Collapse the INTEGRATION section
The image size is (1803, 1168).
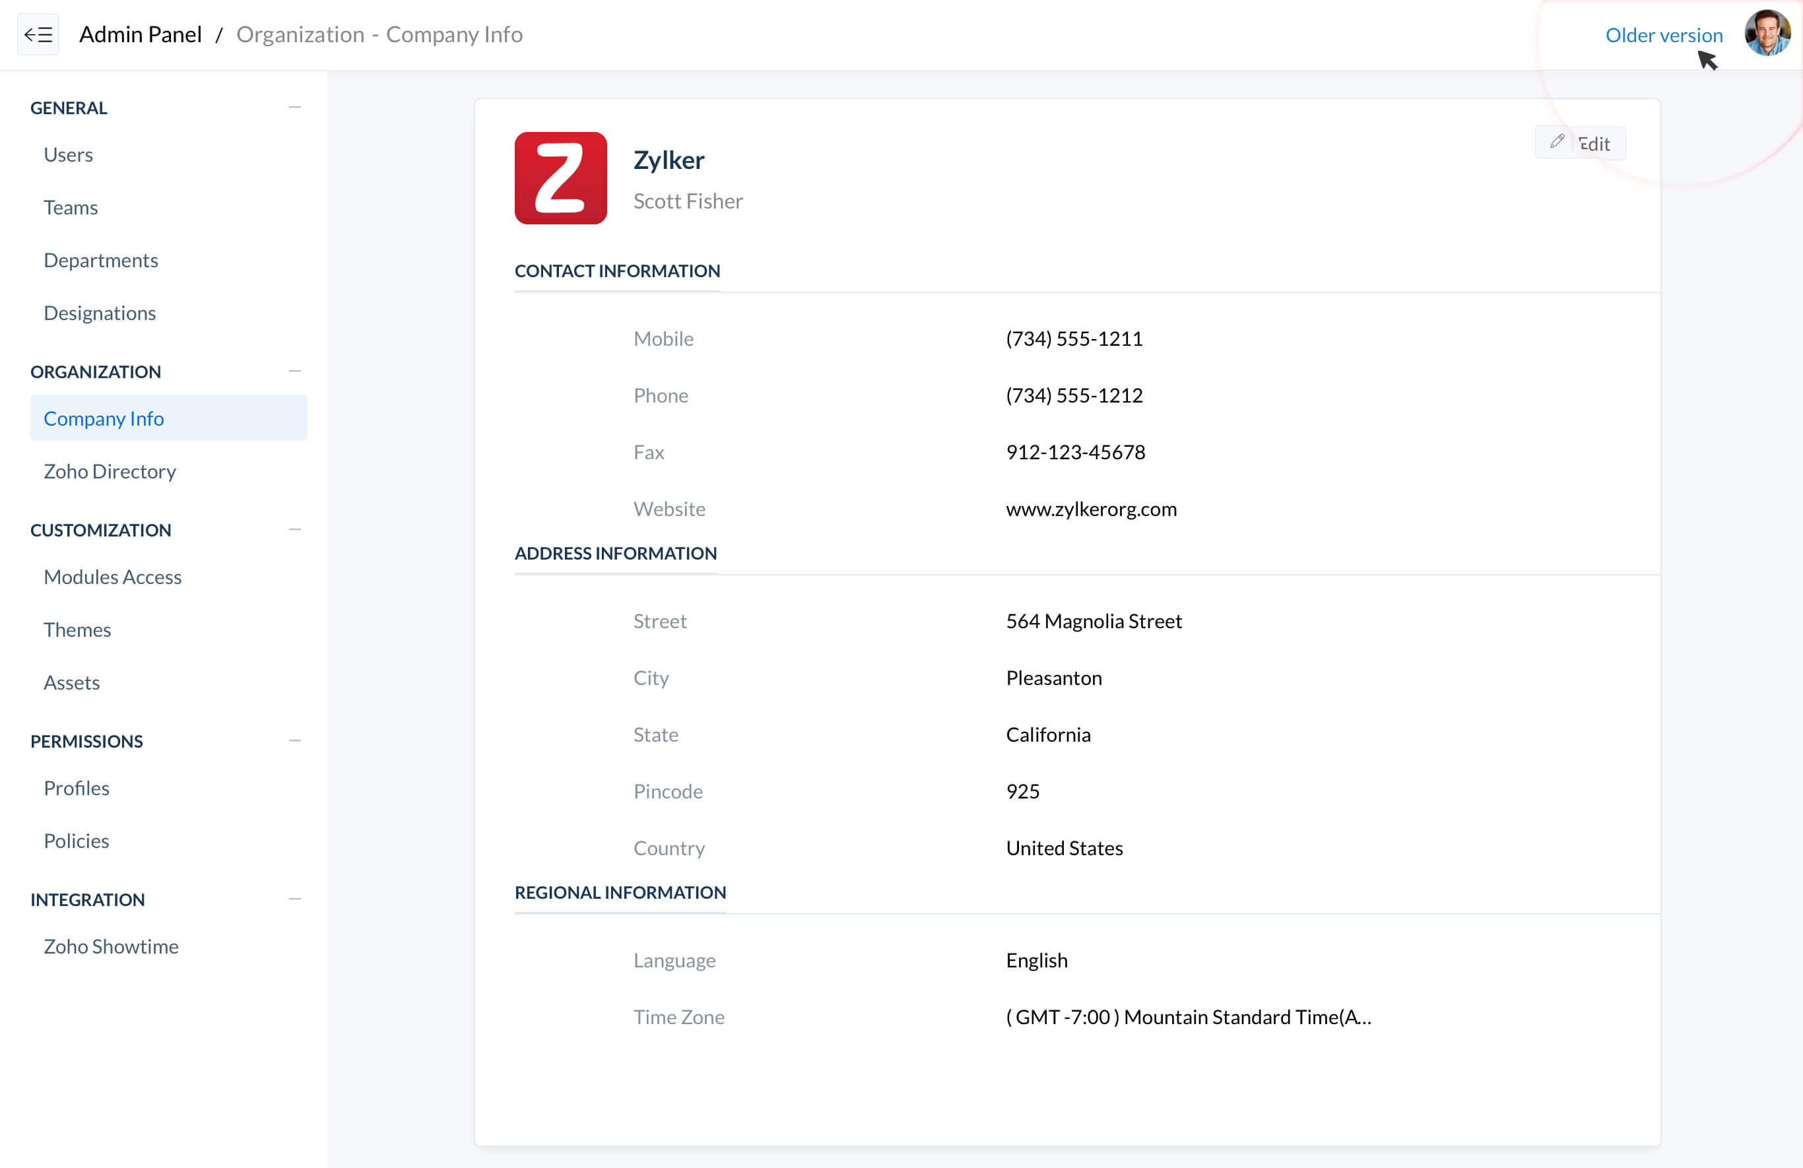[x=295, y=899]
